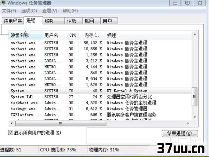The height and width of the screenshot is (157, 209).
Task: Open the 选项(O) menu
Action: (29, 11)
